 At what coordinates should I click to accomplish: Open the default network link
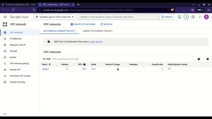coord(45,69)
